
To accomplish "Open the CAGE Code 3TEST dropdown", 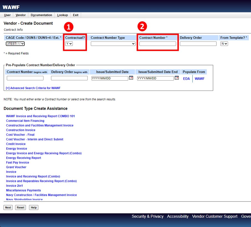I will coord(15,44).
